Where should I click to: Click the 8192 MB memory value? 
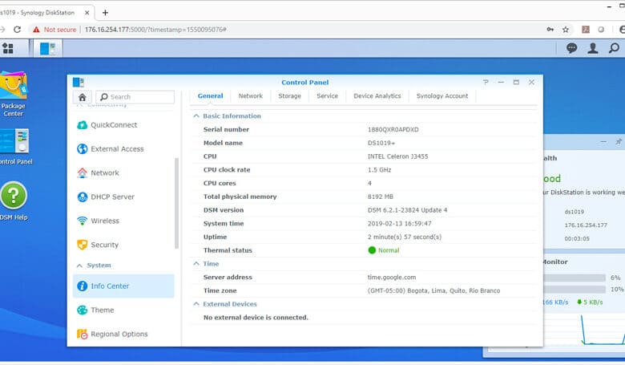[x=381, y=197]
